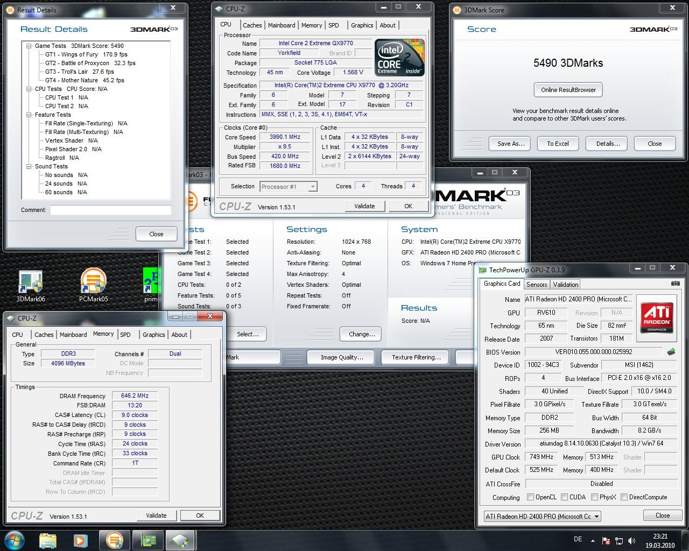Click the Online ResultBrowser button

[568, 90]
